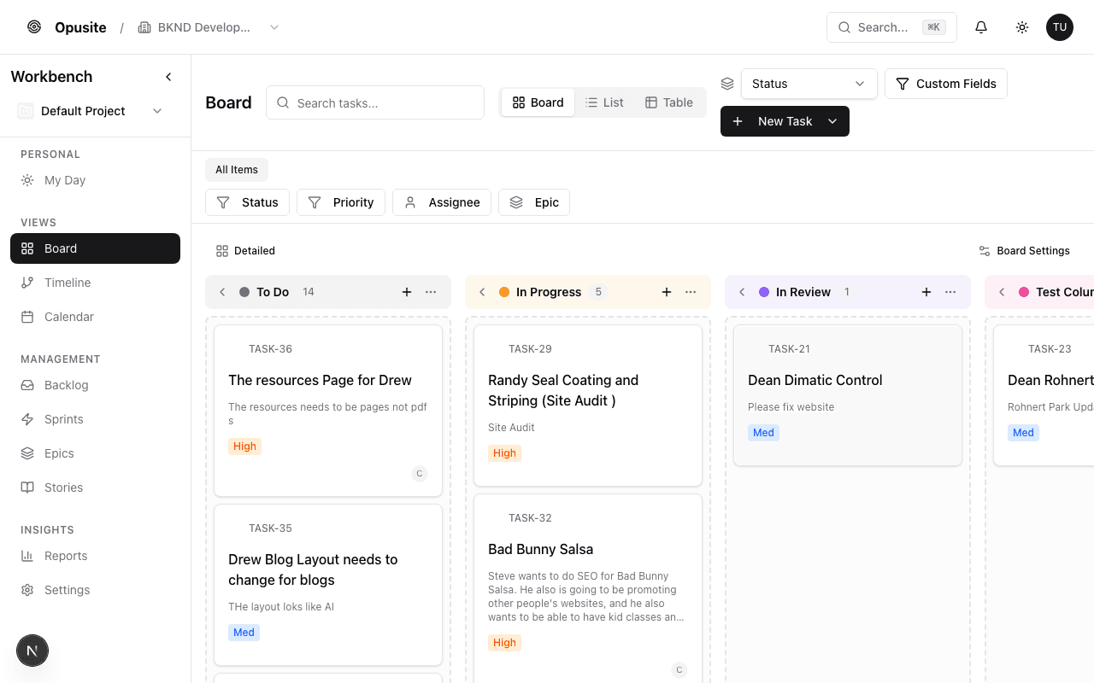The height and width of the screenshot is (683, 1094).
Task: Click the New Task button
Action: click(x=774, y=121)
